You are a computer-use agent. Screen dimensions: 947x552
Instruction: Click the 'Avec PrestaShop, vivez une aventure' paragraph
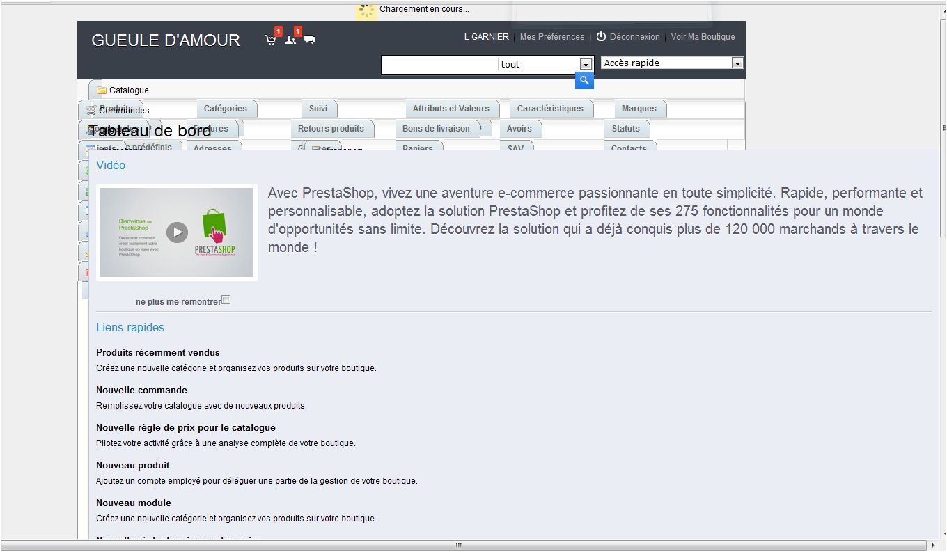[595, 220]
